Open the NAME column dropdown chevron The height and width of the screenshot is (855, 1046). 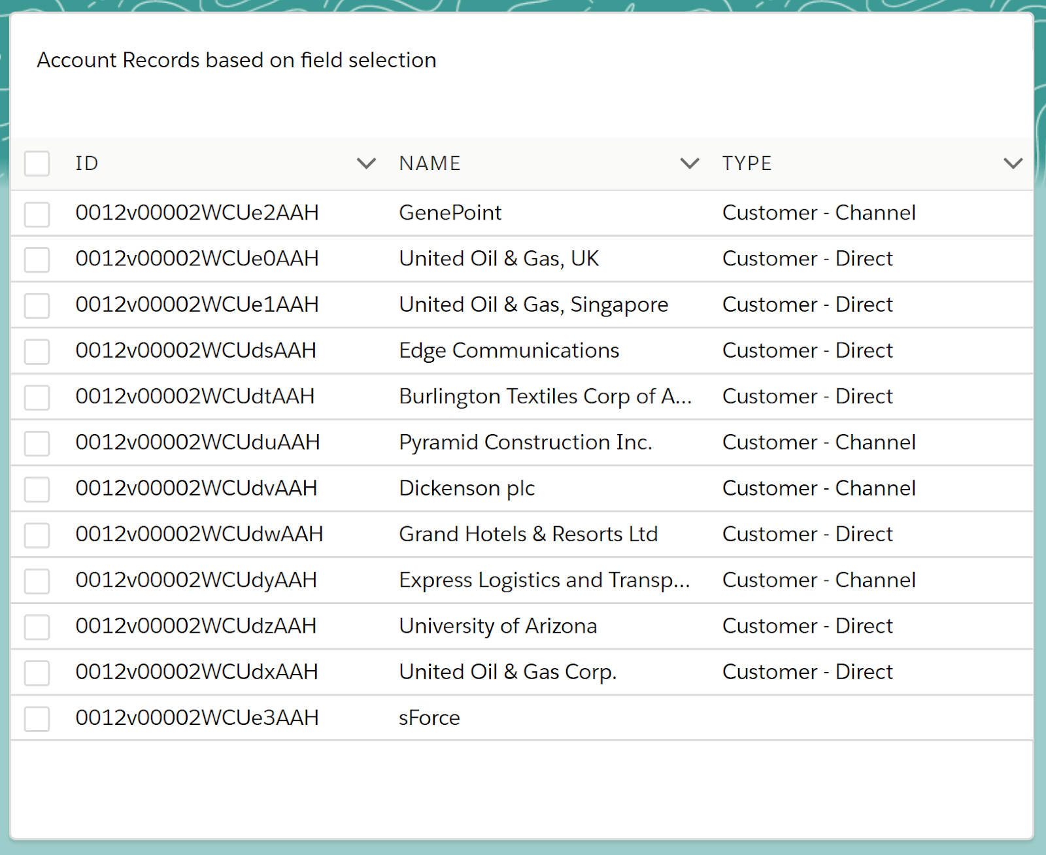click(x=690, y=163)
